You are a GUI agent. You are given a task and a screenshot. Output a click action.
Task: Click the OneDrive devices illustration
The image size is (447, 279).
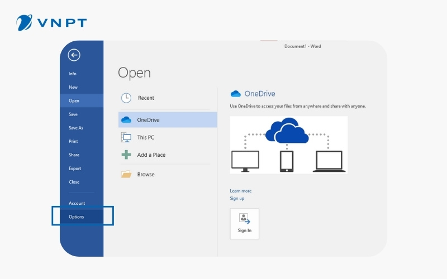coord(288,145)
